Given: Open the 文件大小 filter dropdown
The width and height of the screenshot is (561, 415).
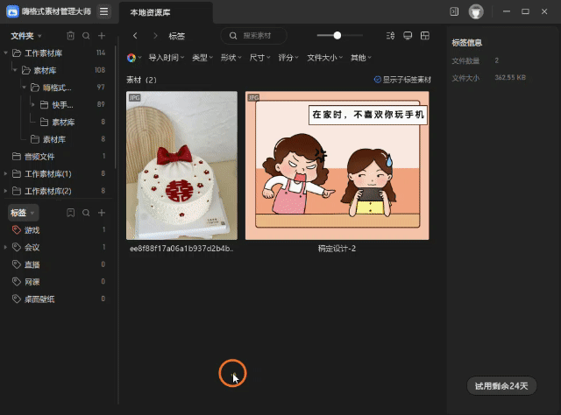Looking at the screenshot, I should tap(325, 58).
